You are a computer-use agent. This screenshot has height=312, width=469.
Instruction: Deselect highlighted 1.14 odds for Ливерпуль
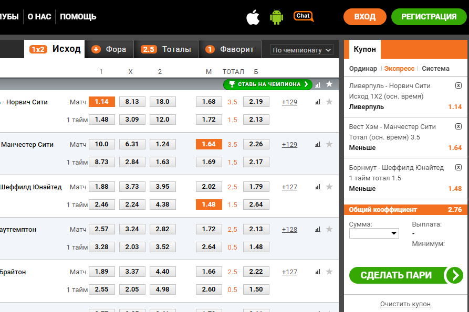[102, 102]
